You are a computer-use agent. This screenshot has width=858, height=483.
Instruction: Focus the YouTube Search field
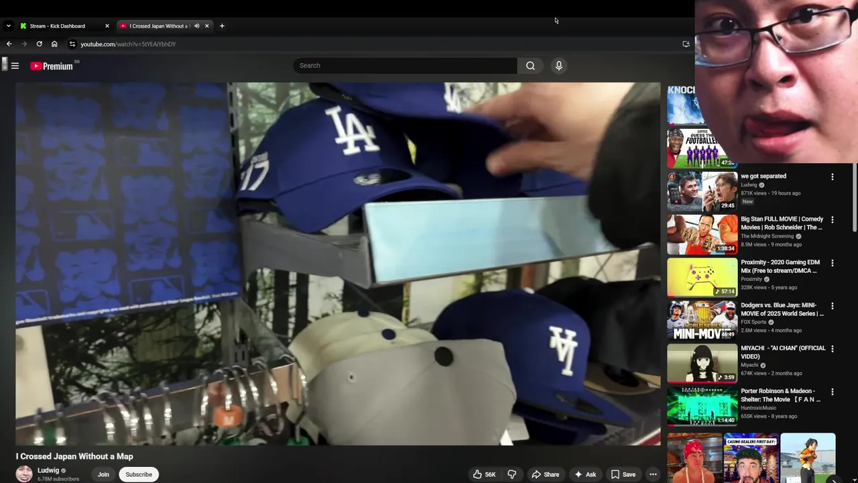pyautogui.click(x=405, y=65)
